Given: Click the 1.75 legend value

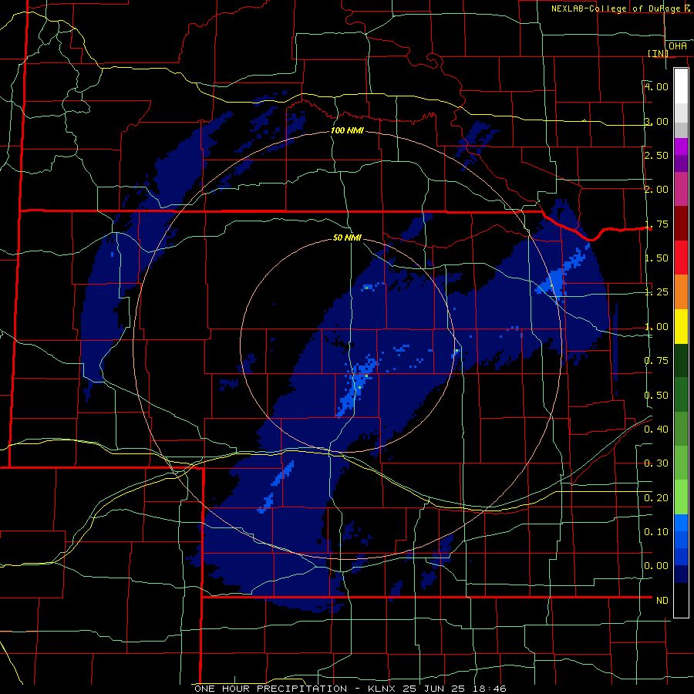Looking at the screenshot, I should (x=656, y=224).
